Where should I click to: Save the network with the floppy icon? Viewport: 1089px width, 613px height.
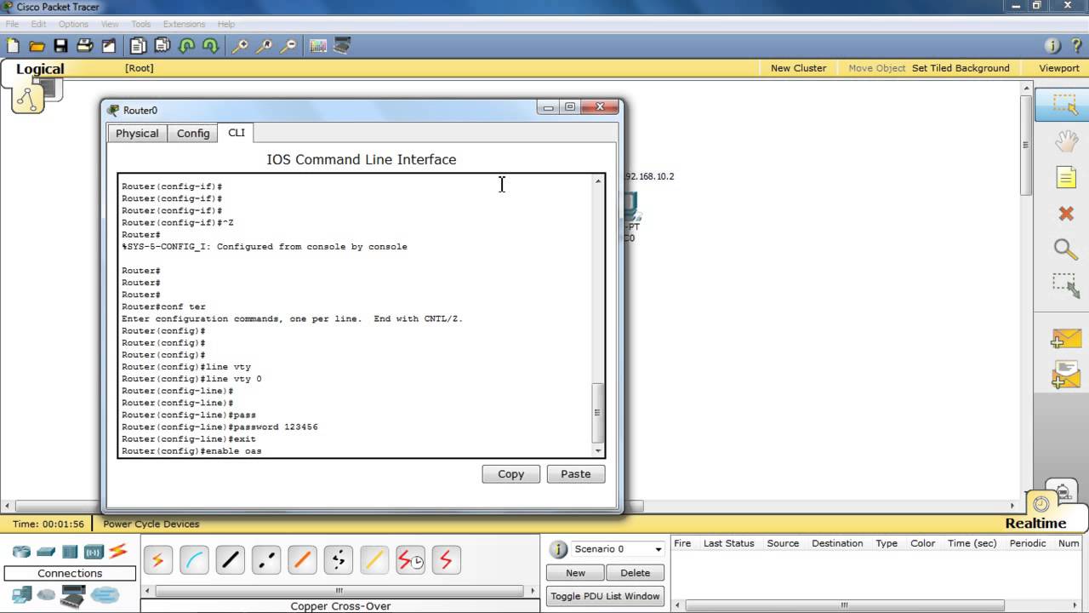(60, 46)
